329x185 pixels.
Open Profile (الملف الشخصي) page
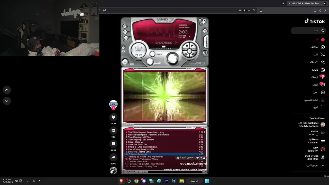(315, 100)
